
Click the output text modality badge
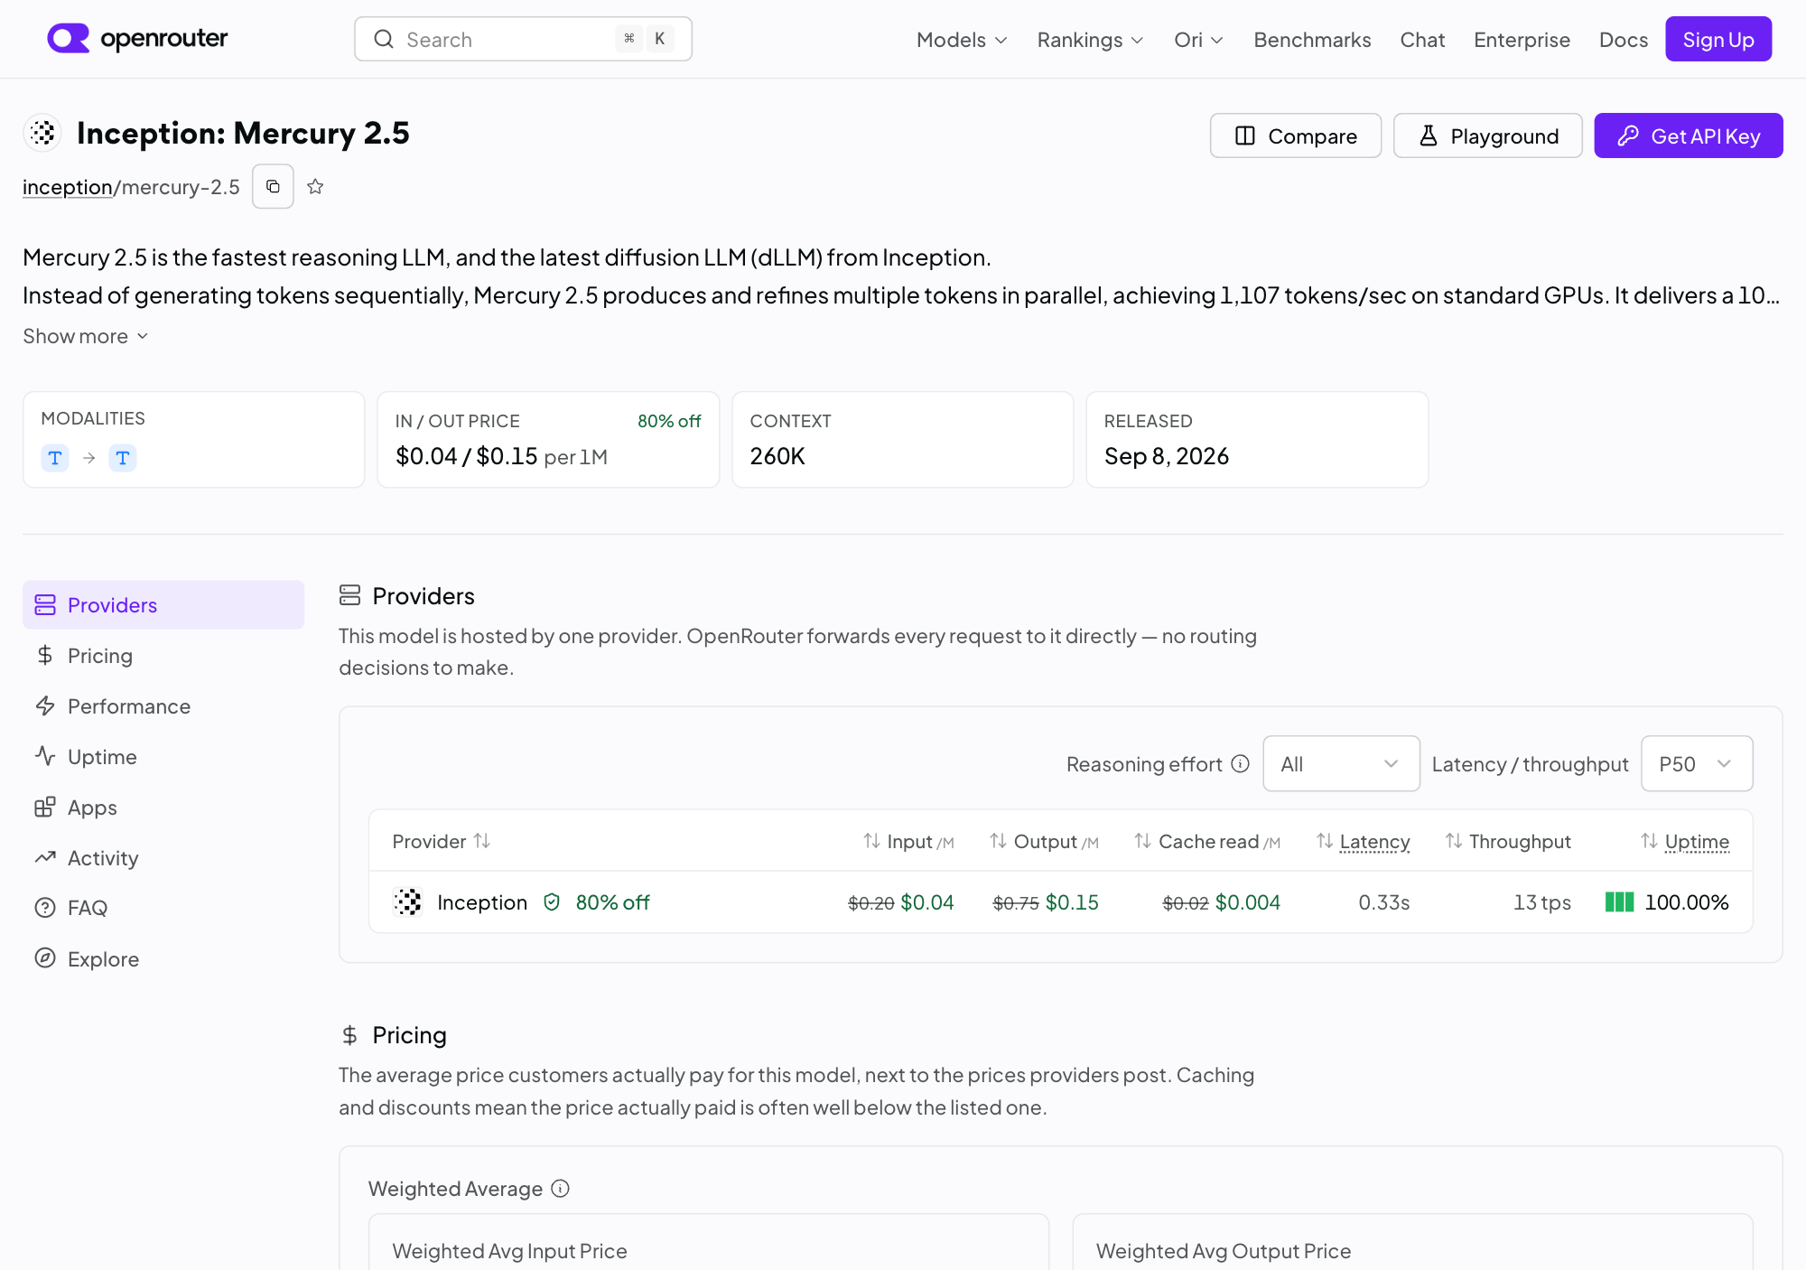pos(123,458)
